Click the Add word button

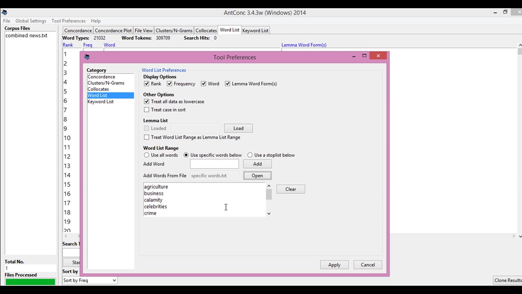[x=257, y=164]
